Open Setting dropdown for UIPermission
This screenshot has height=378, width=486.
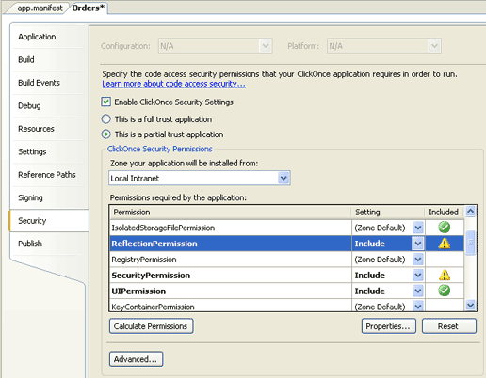tap(418, 291)
